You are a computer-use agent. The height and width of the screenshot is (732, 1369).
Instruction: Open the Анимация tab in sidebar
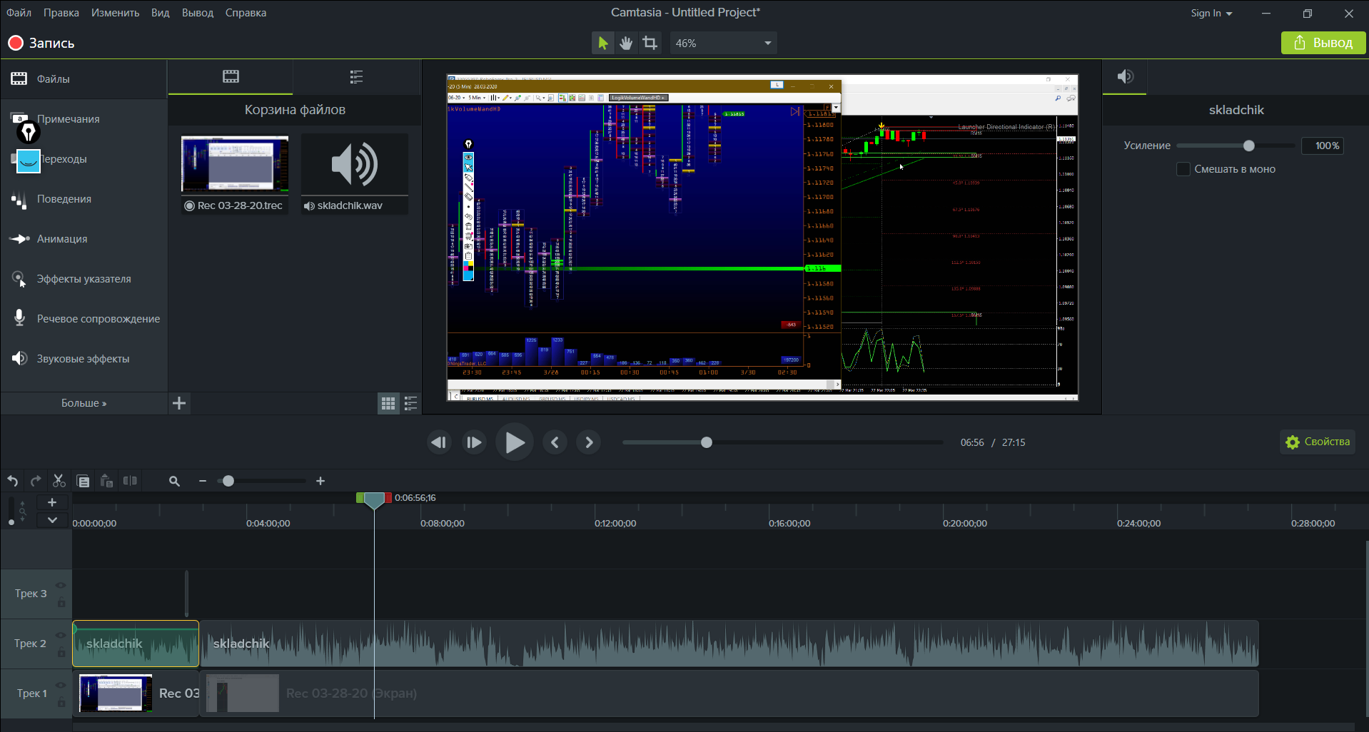[62, 239]
